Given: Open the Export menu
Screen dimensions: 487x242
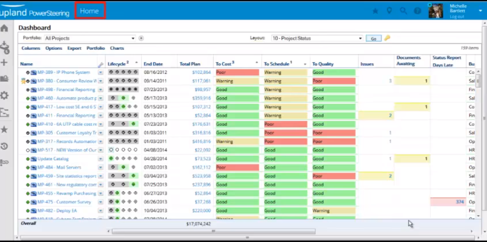Looking at the screenshot, I should (x=74, y=48).
